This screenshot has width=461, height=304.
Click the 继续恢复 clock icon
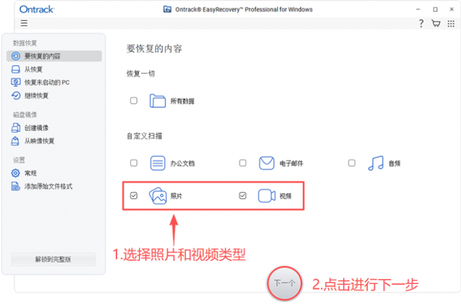(x=16, y=95)
